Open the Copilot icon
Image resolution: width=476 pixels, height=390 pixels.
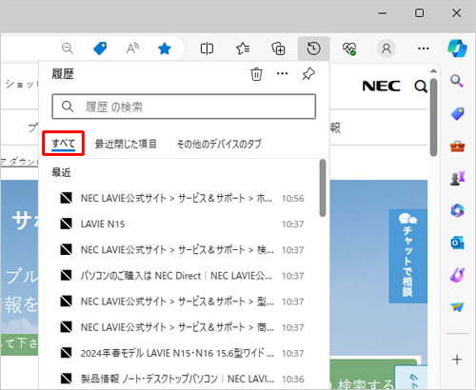(457, 49)
